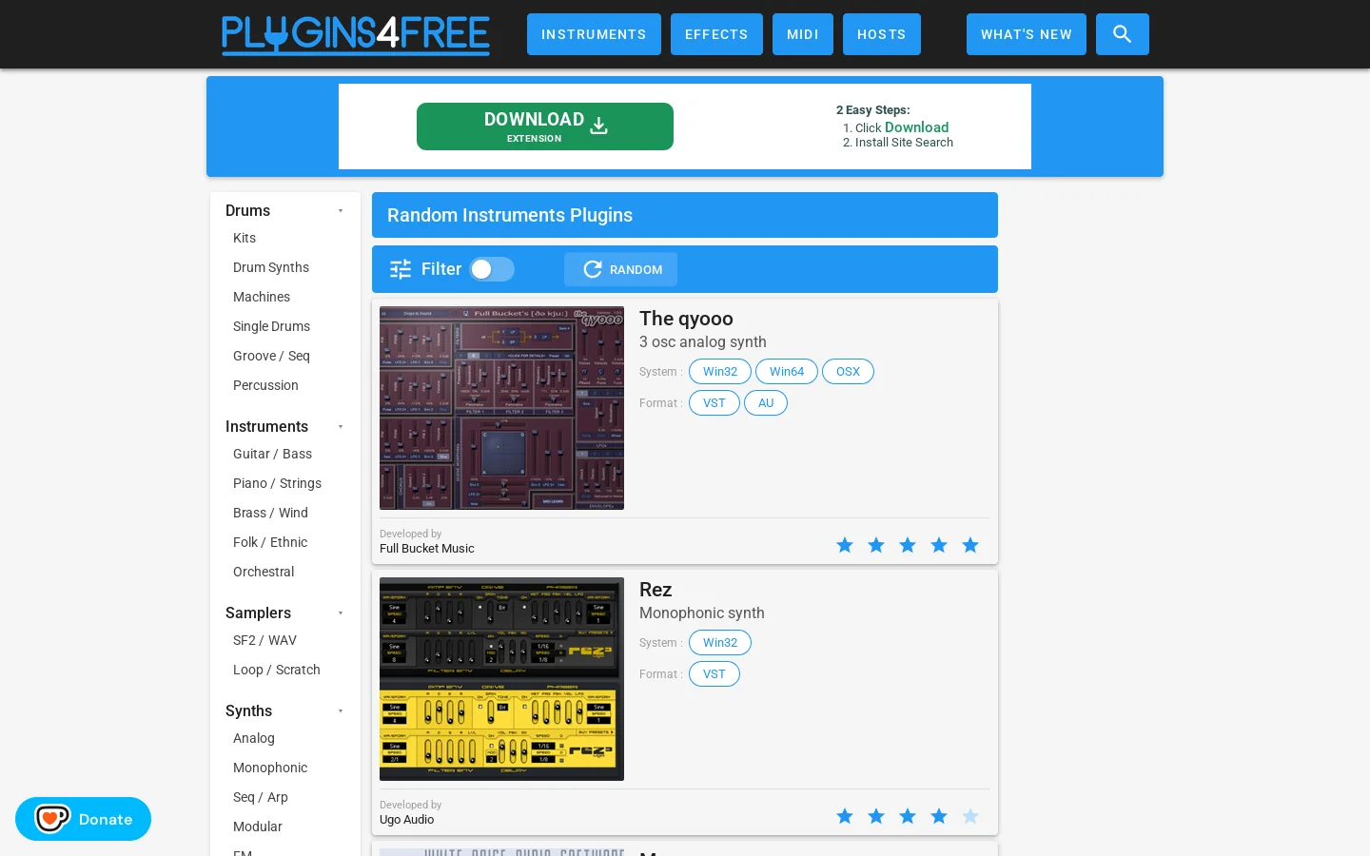Click the search magnifier icon
Image resolution: width=1370 pixels, height=856 pixels.
1122,34
